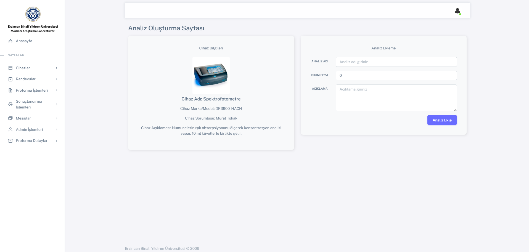Click the Proforma İşlemleri document icon

click(x=10, y=90)
